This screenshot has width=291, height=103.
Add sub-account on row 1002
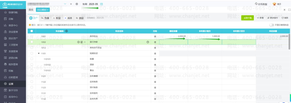[78, 42]
